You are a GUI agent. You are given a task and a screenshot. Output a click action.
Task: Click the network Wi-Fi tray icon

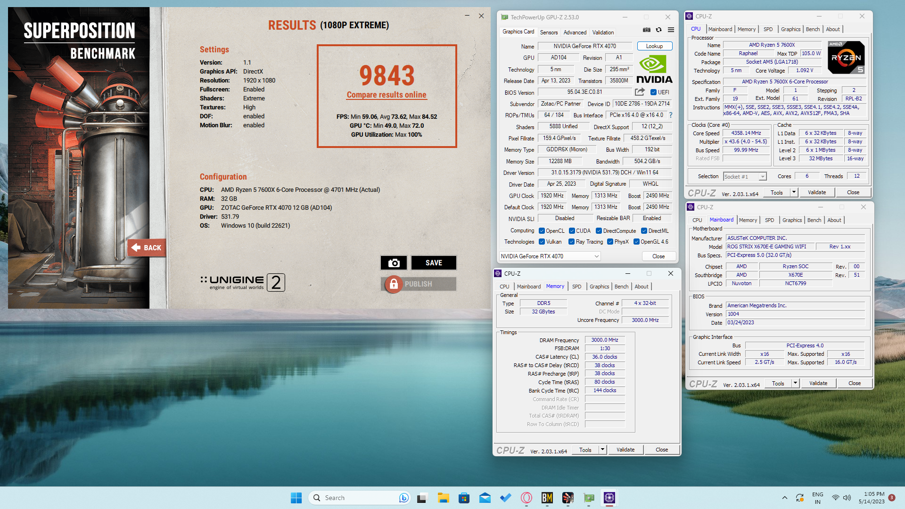pos(835,498)
